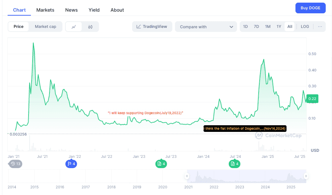Click the 2025 overview timeline label
332x195 pixels.
pyautogui.click(x=291, y=187)
